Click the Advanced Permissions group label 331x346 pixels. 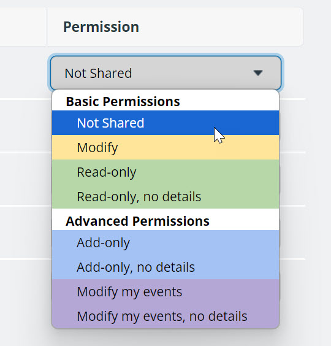point(137,221)
